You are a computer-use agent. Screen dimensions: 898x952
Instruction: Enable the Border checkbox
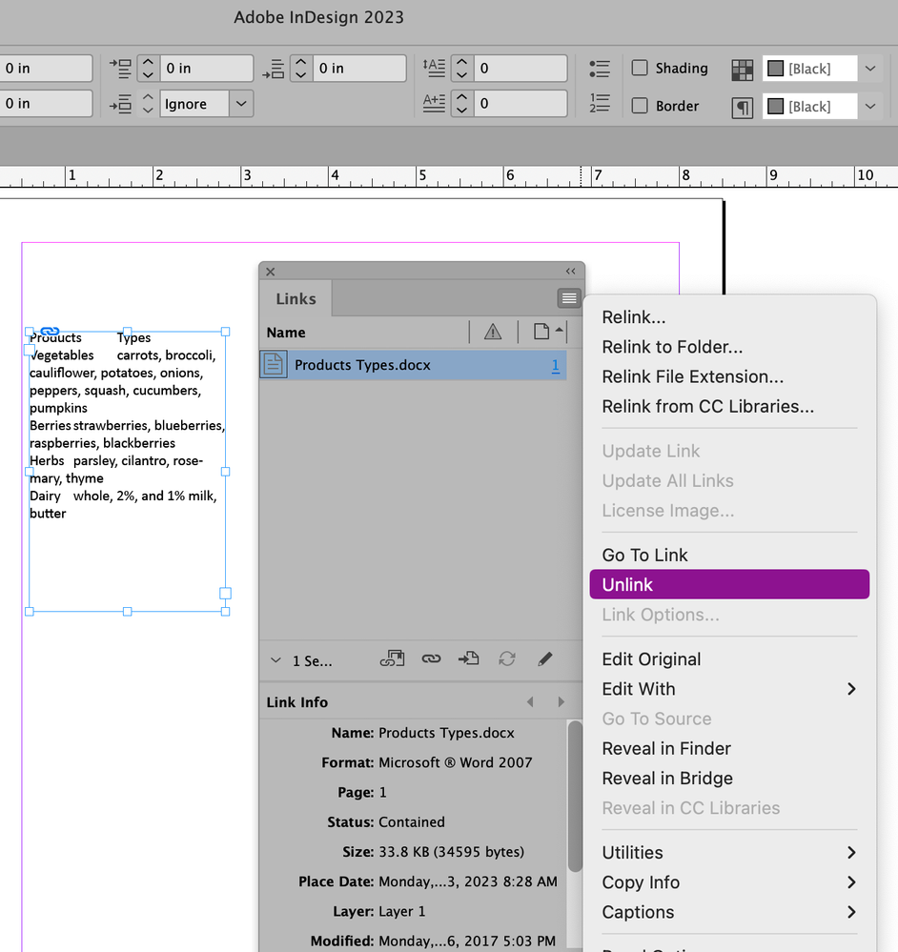coord(640,105)
